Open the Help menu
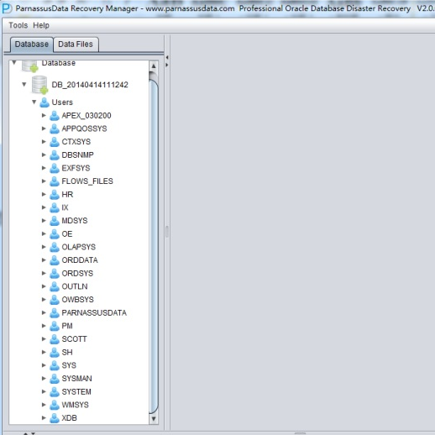The width and height of the screenshot is (435, 435). coord(41,25)
